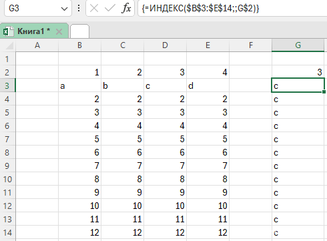Click cell E2 containing 4
Image resolution: width=327 pixels, height=241 pixels.
coord(208,72)
